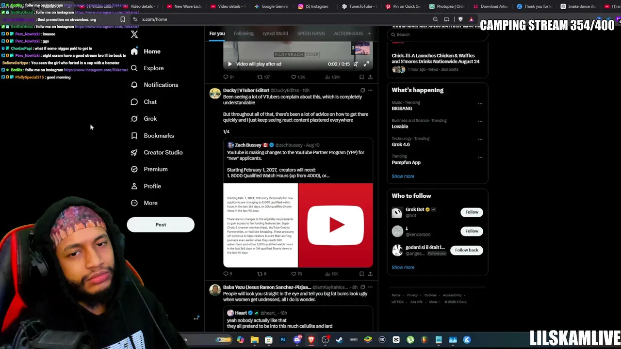Follow back the godard account
Viewport: 621px width, 349px height.
(x=466, y=250)
